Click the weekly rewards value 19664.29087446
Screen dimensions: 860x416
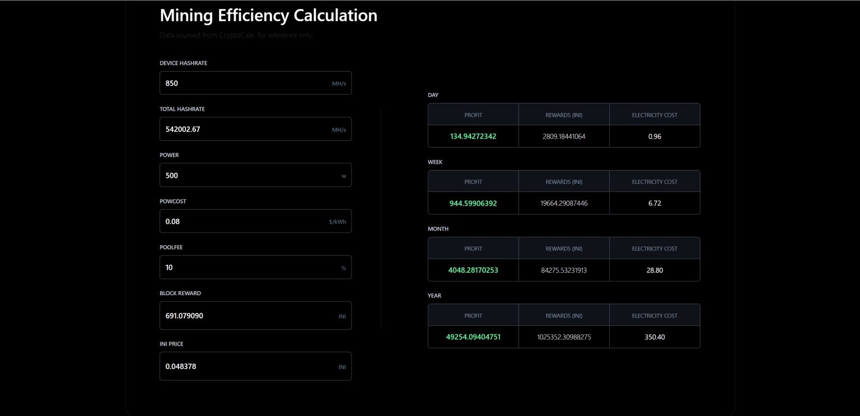click(x=564, y=204)
